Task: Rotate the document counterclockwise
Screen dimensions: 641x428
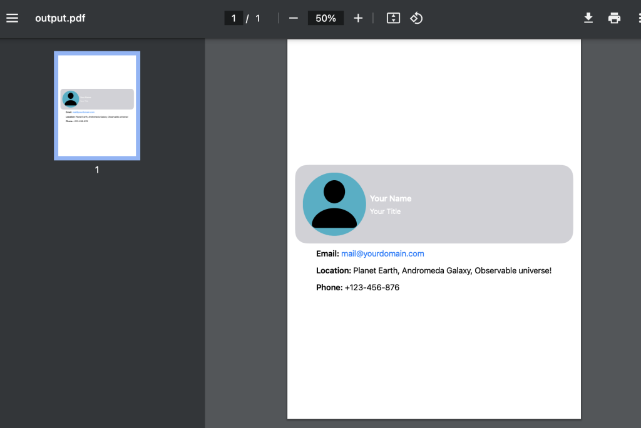Action: coord(416,18)
